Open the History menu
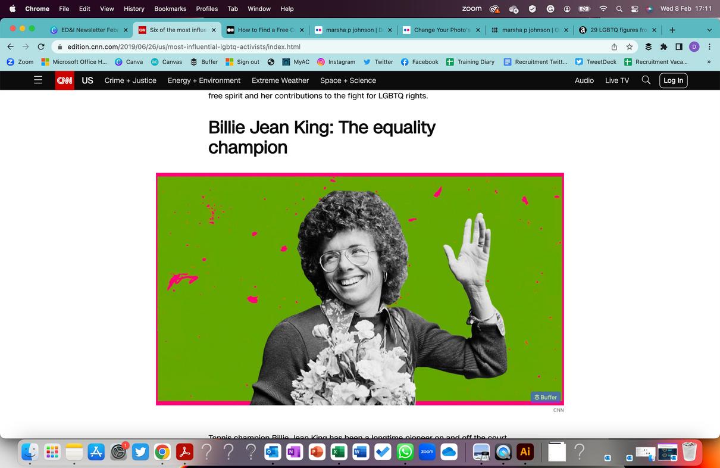The image size is (720, 468). [134, 9]
